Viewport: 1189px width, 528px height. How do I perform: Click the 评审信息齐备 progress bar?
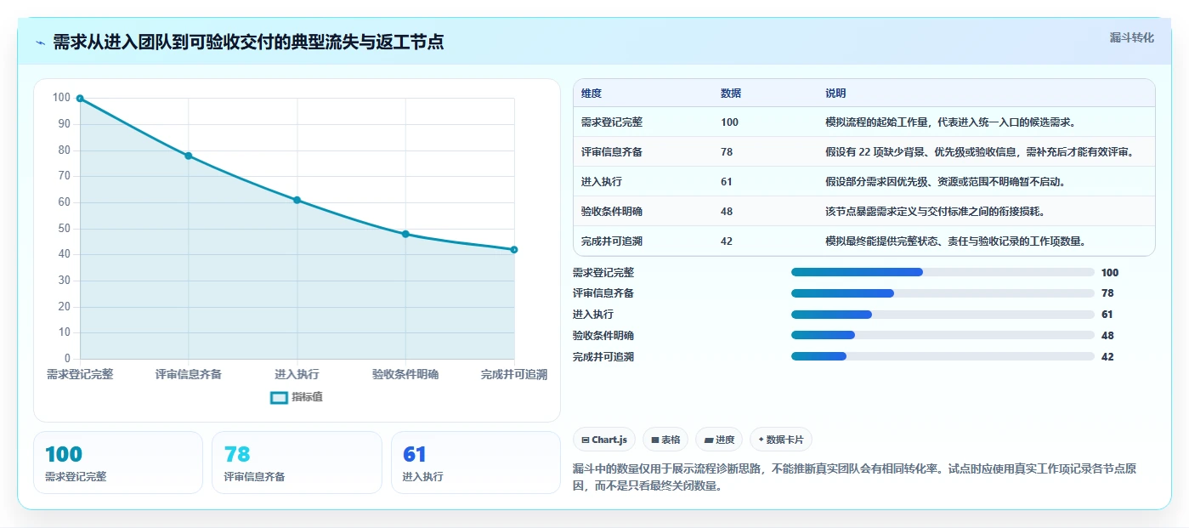tap(943, 293)
